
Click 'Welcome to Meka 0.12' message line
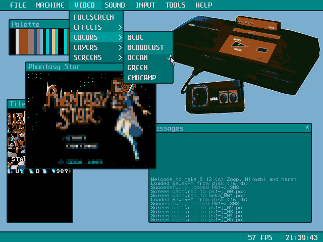pyautogui.click(x=224, y=179)
